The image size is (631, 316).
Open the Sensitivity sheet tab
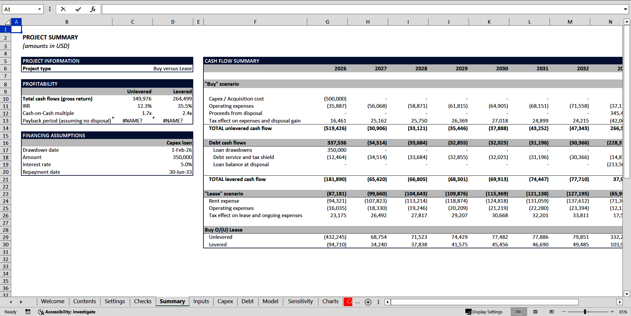(300, 301)
